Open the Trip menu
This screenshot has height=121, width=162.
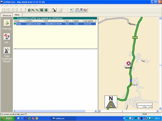(x=12, y=5)
